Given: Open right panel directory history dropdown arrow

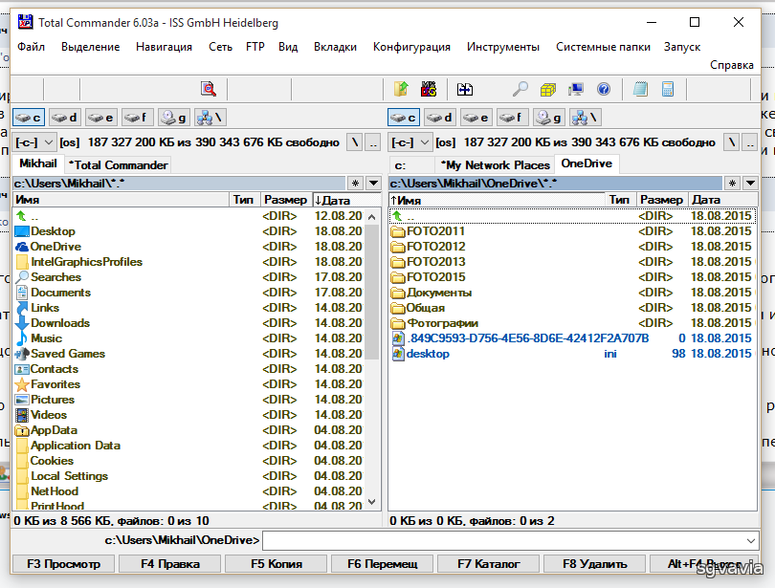Looking at the screenshot, I should [x=750, y=184].
